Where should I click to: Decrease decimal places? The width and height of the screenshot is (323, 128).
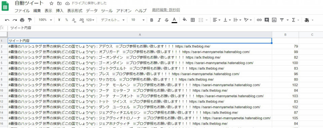[74, 20]
